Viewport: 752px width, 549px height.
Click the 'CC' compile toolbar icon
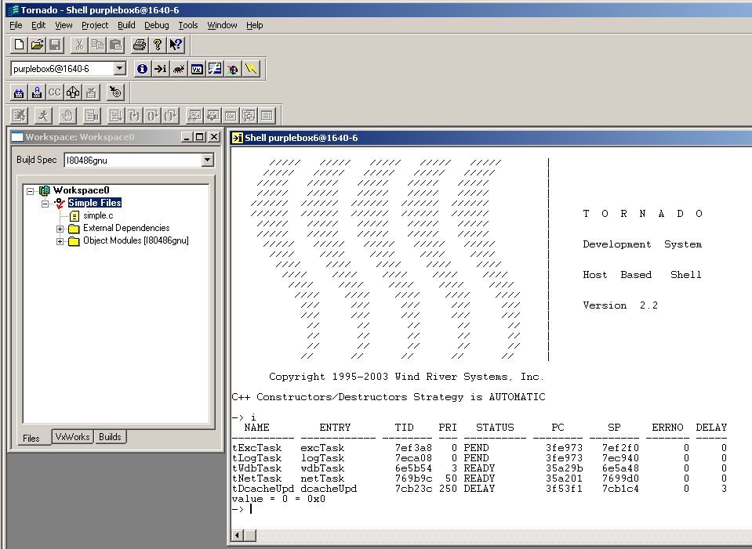(x=53, y=92)
